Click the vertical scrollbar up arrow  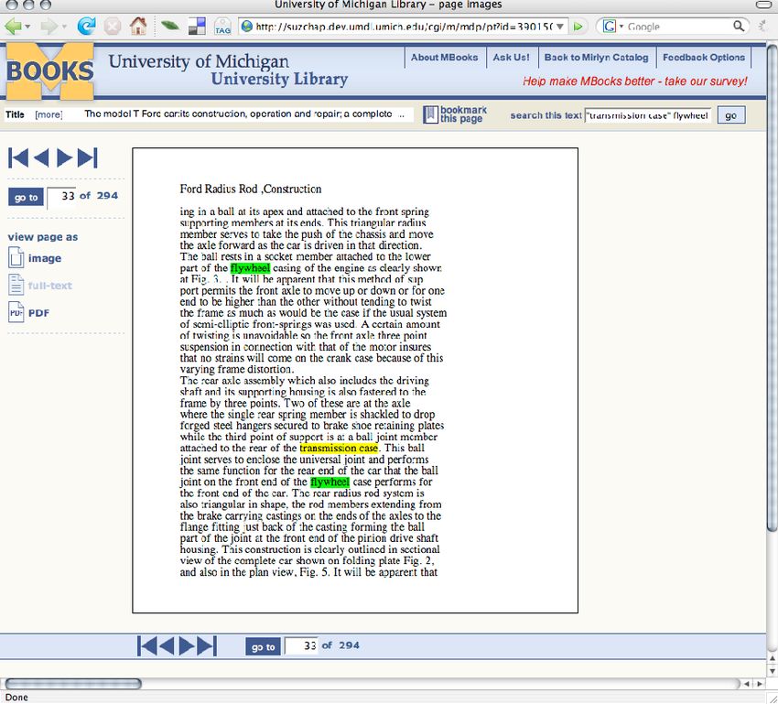click(772, 658)
